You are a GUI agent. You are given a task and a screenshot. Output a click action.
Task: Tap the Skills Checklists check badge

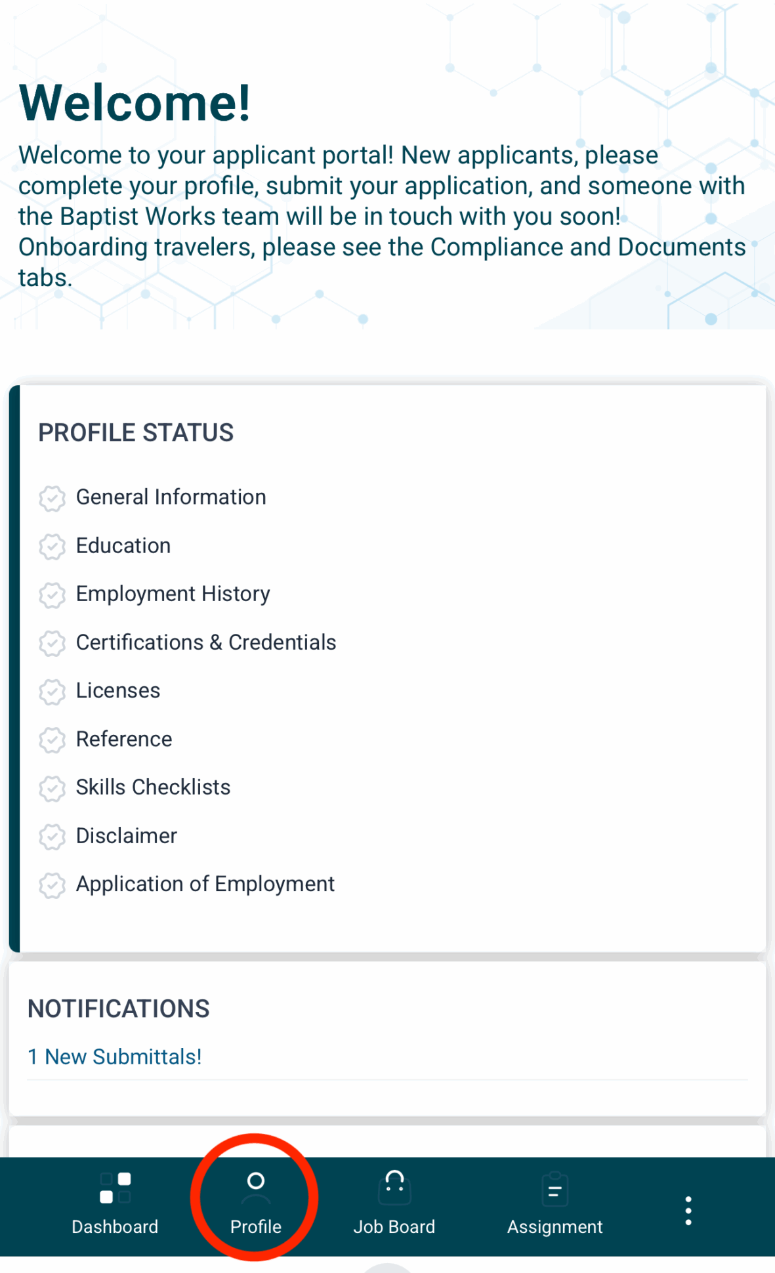52,788
